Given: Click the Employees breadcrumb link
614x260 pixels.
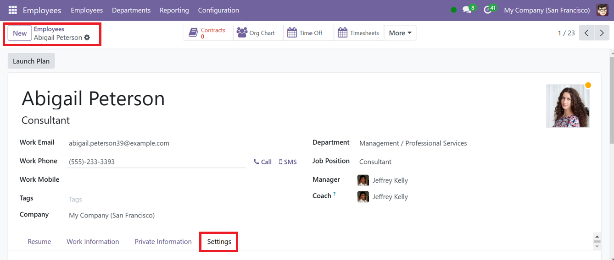Looking at the screenshot, I should [49, 29].
